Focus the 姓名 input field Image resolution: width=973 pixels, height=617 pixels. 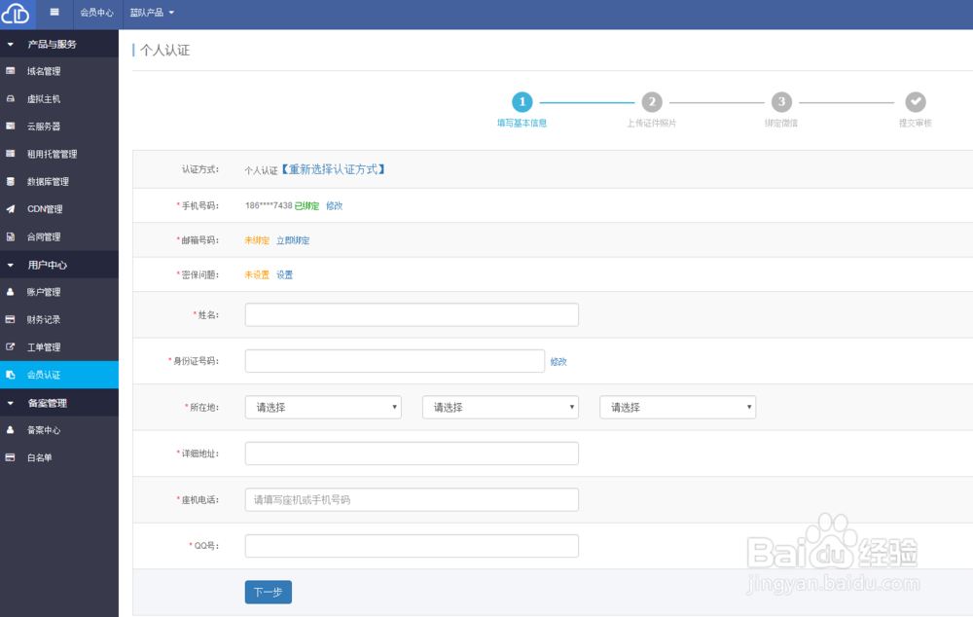tap(412, 314)
